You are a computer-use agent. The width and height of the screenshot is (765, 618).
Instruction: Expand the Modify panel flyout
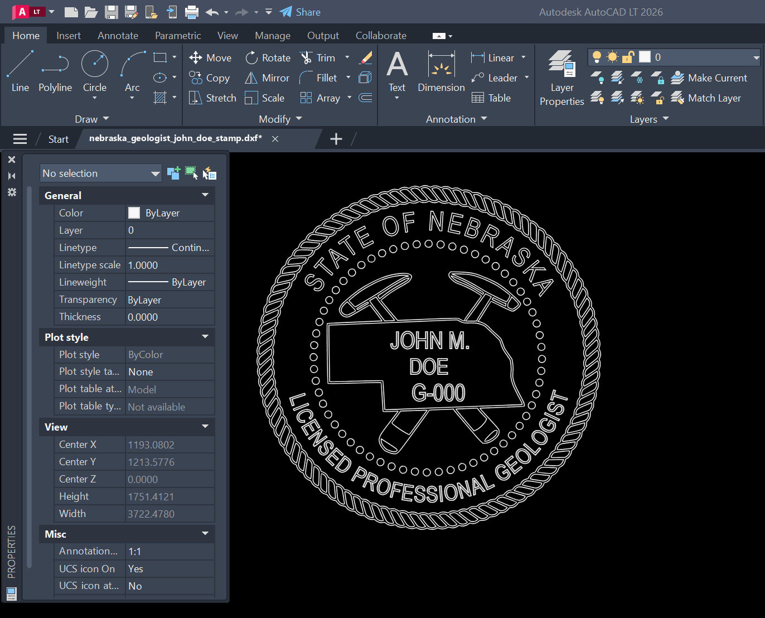280,119
